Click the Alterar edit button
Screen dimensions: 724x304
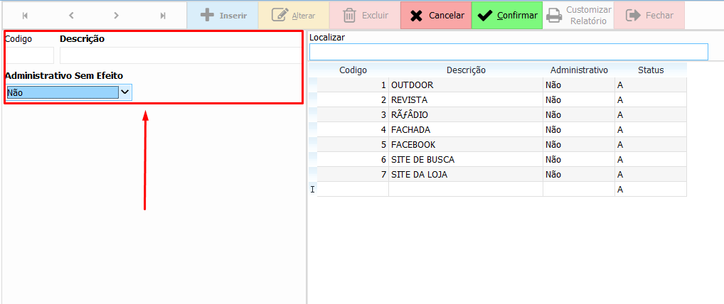[x=293, y=15]
